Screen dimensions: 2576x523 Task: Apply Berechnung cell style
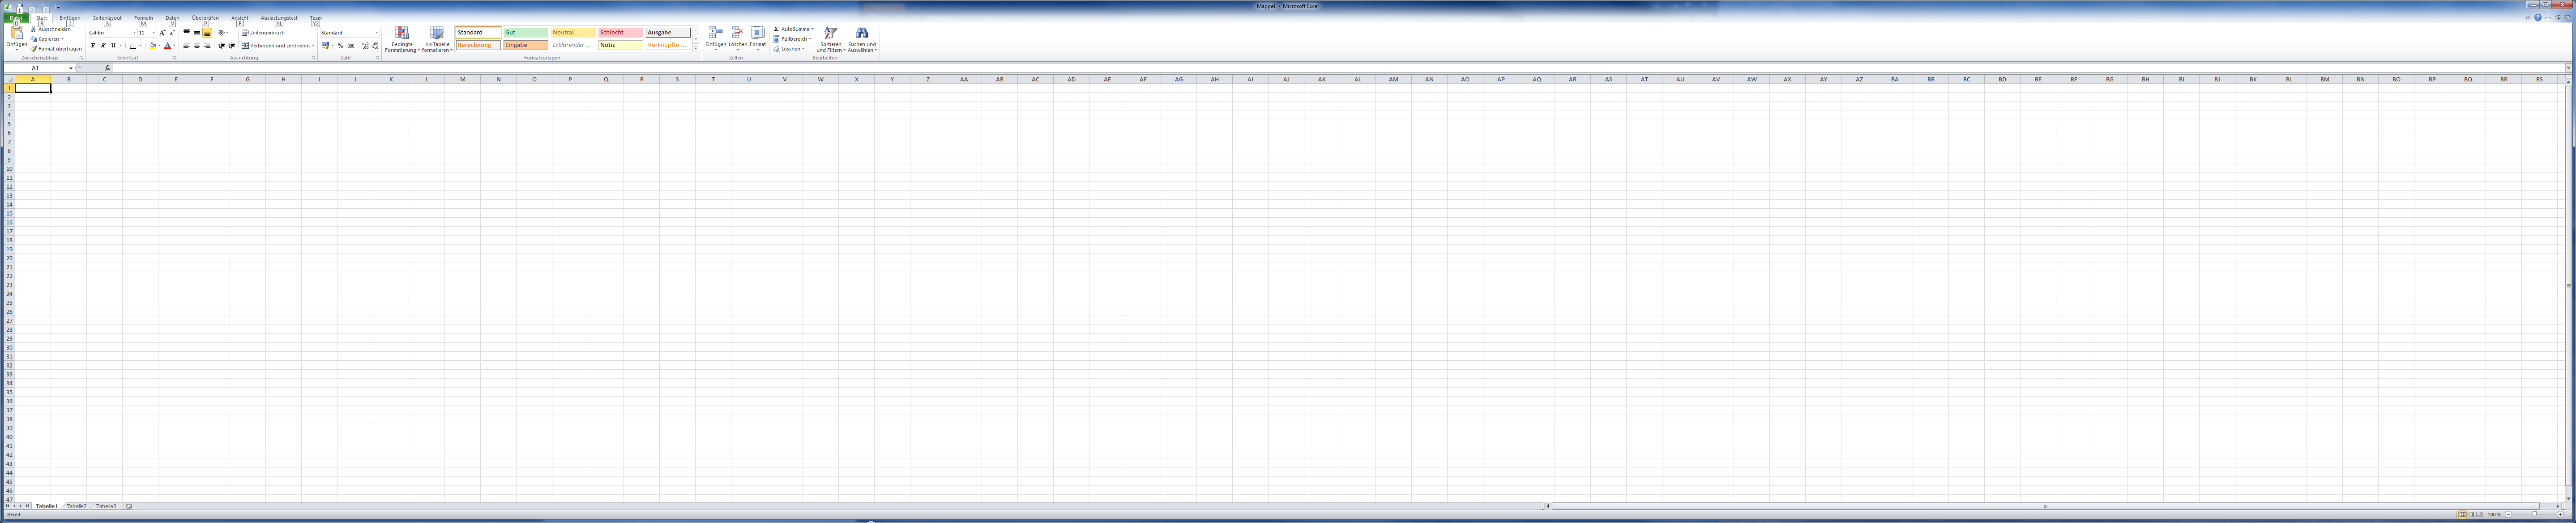pos(478,45)
